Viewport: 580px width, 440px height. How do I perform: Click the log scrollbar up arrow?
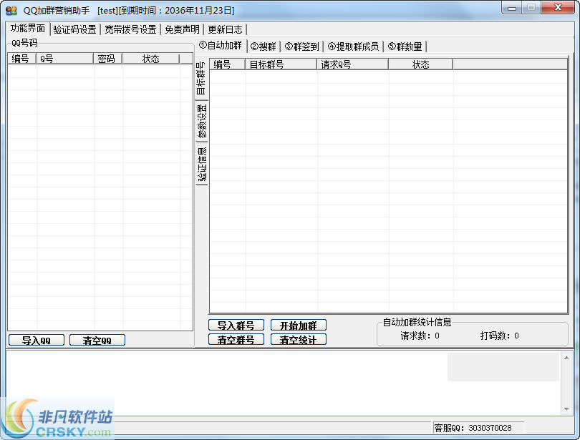point(566,358)
